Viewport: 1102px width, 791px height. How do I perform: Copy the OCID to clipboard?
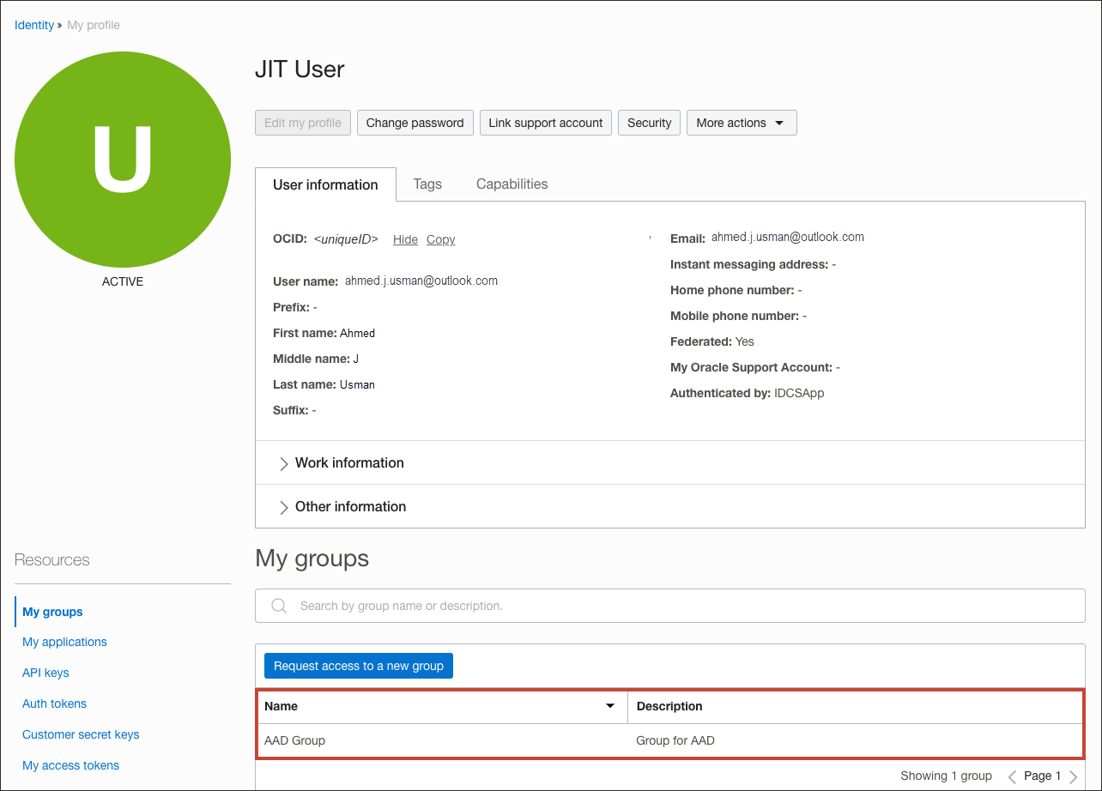click(x=440, y=239)
